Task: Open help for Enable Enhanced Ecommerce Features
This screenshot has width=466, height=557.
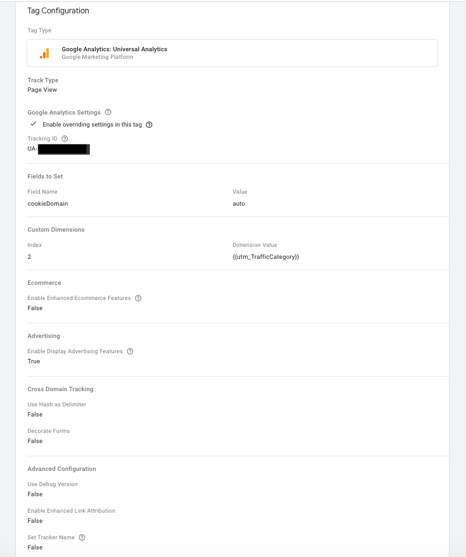Action: [x=138, y=298]
